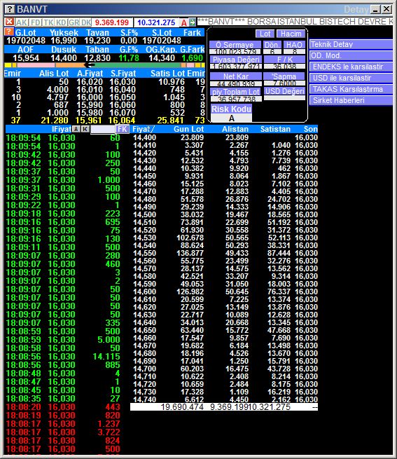This screenshot has width=397, height=459.
Task: Click the red A icon in the toolbar
Action: (x=183, y=22)
